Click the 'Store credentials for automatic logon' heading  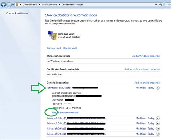click(71, 15)
